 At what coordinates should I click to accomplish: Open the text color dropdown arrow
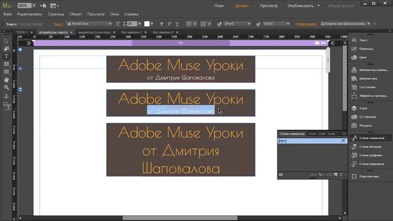pyautogui.click(x=152, y=24)
